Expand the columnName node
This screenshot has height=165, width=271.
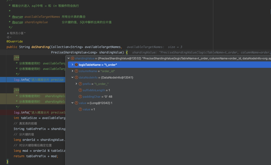73,71
